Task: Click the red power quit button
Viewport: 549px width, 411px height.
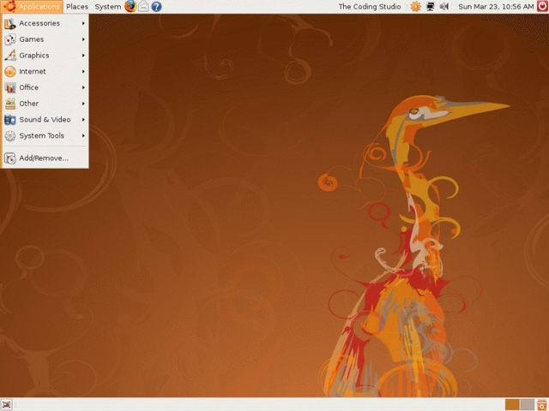Action: pos(542,6)
